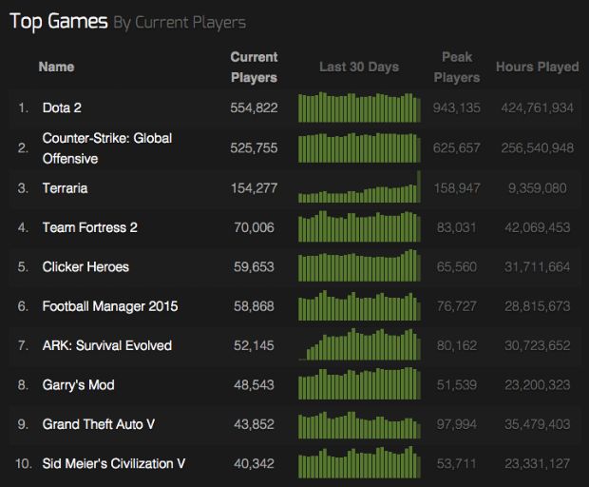This screenshot has height=487, width=589.
Task: Click Dota 2's 30-day bar chart
Action: (x=359, y=107)
